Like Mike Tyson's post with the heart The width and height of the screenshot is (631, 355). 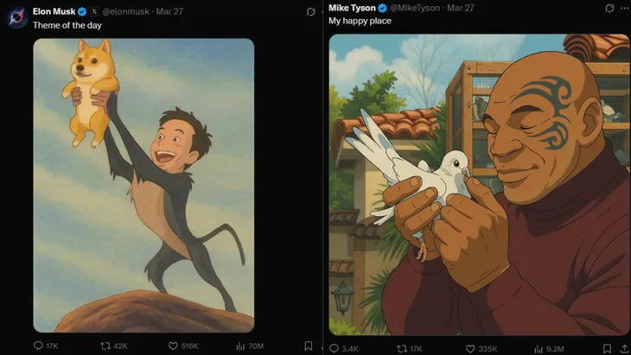pos(469,348)
